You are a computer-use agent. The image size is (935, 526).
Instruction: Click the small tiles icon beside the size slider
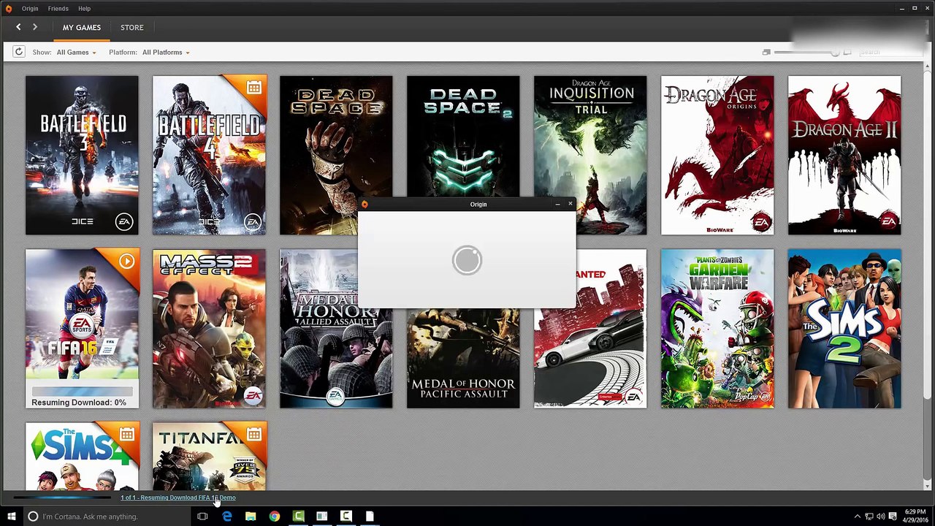pyautogui.click(x=766, y=52)
